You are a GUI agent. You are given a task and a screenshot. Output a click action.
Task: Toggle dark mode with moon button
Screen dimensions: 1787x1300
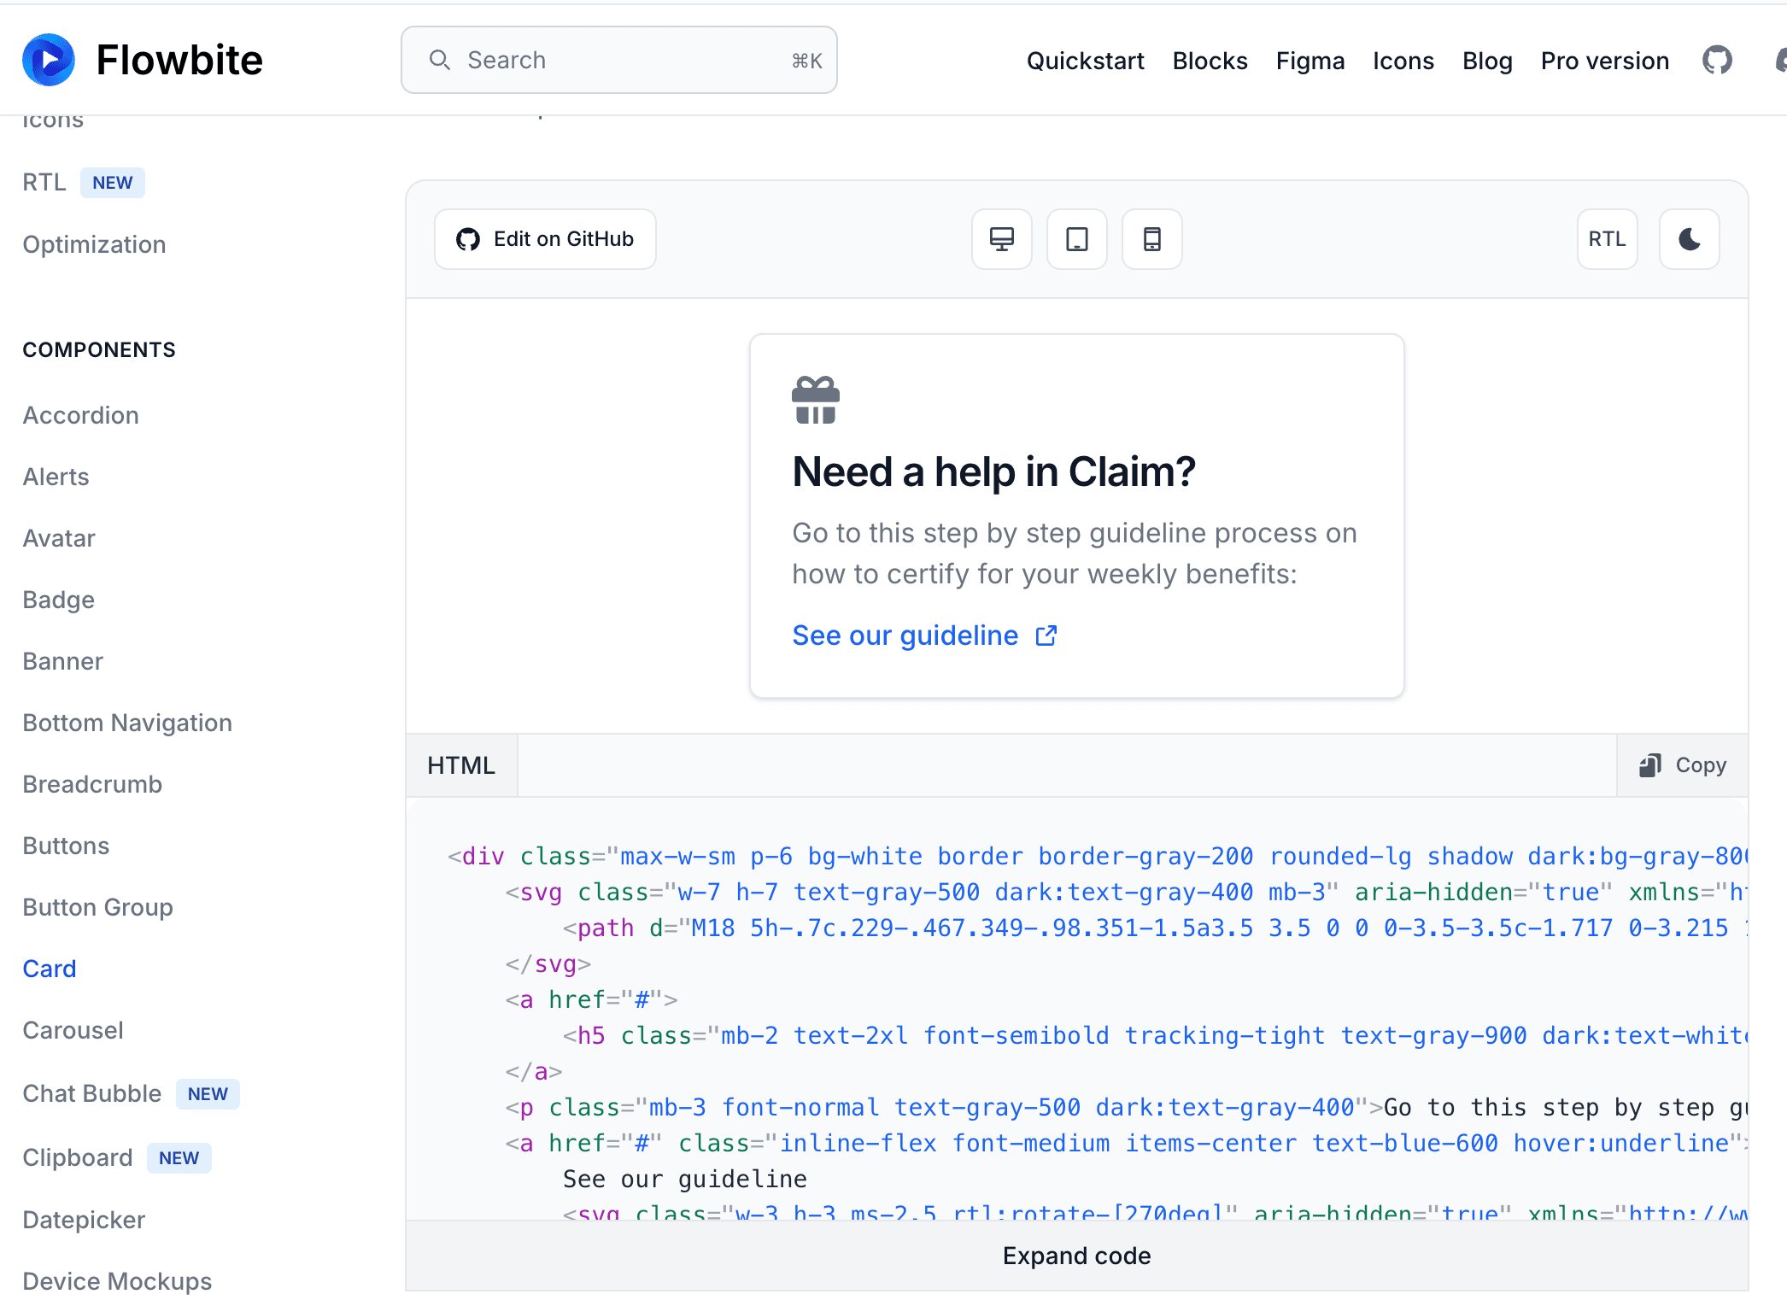(x=1689, y=239)
